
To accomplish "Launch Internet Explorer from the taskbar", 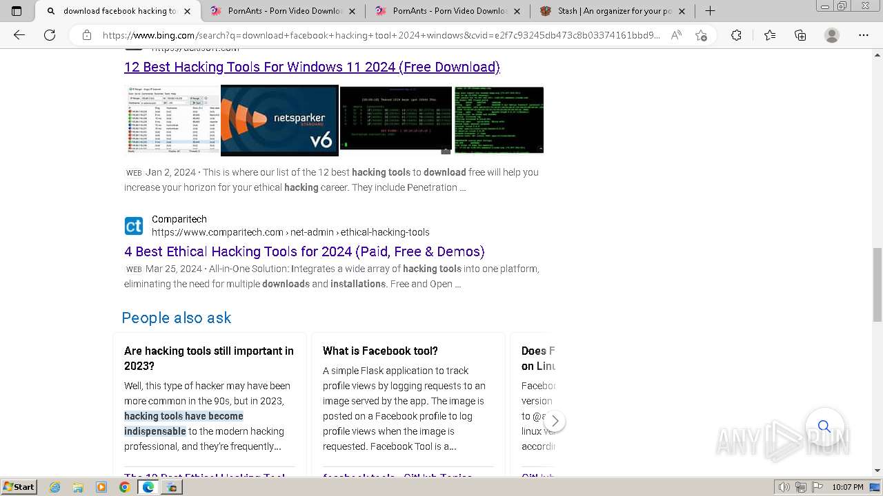I will 54,487.
